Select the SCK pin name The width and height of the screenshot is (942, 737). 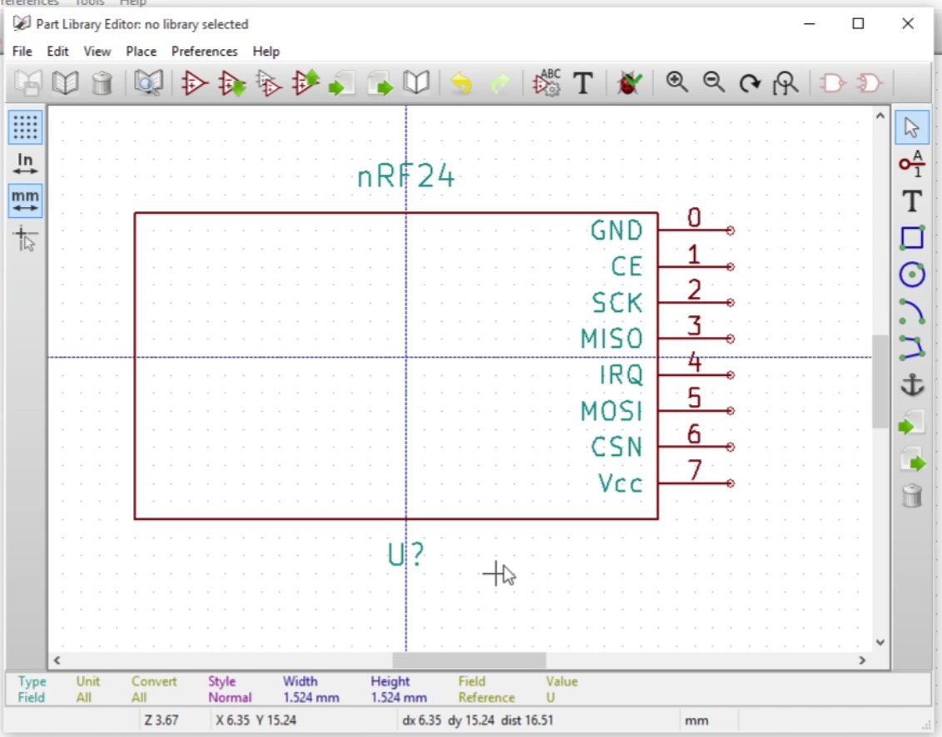point(617,303)
